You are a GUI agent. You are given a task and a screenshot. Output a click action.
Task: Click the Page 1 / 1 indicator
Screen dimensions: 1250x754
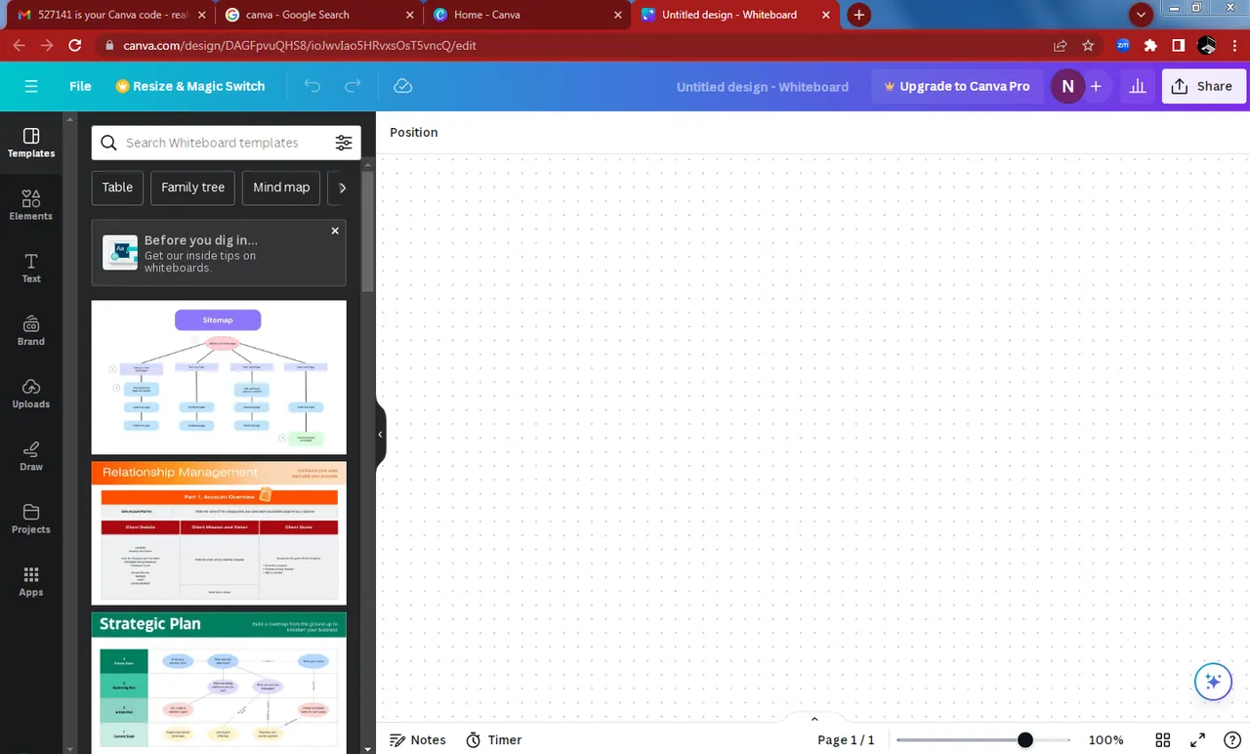(x=846, y=740)
